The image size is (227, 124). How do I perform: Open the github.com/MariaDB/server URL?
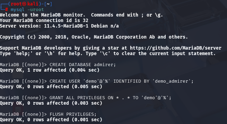(x=176, y=48)
